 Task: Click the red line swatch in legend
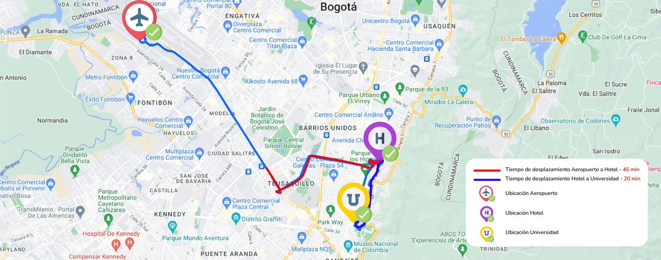[487, 170]
